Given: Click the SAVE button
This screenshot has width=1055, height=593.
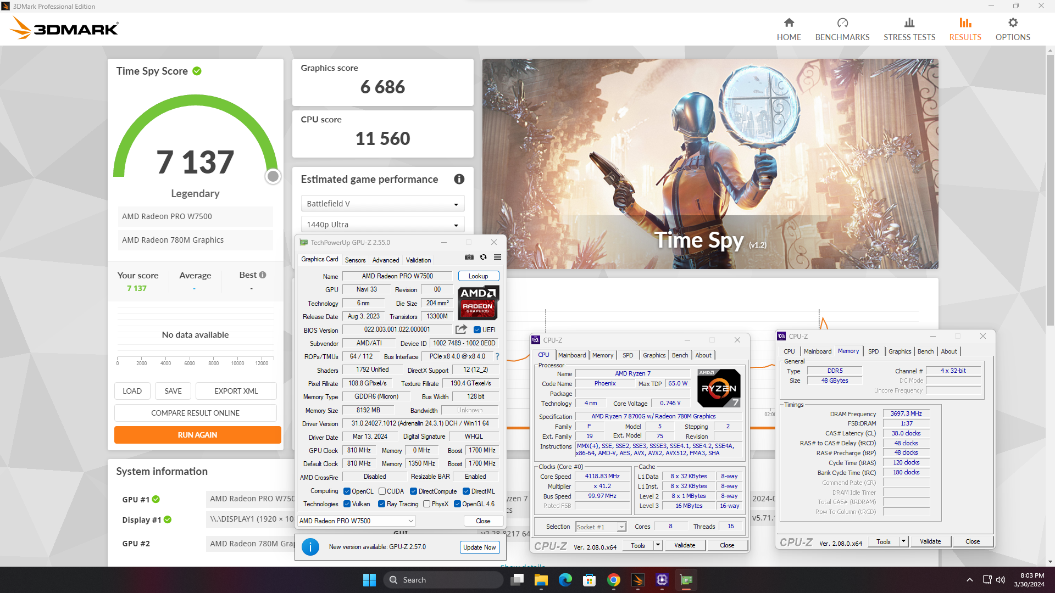Looking at the screenshot, I should 173,391.
